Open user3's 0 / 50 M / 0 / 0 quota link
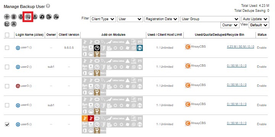 coord(236,85)
